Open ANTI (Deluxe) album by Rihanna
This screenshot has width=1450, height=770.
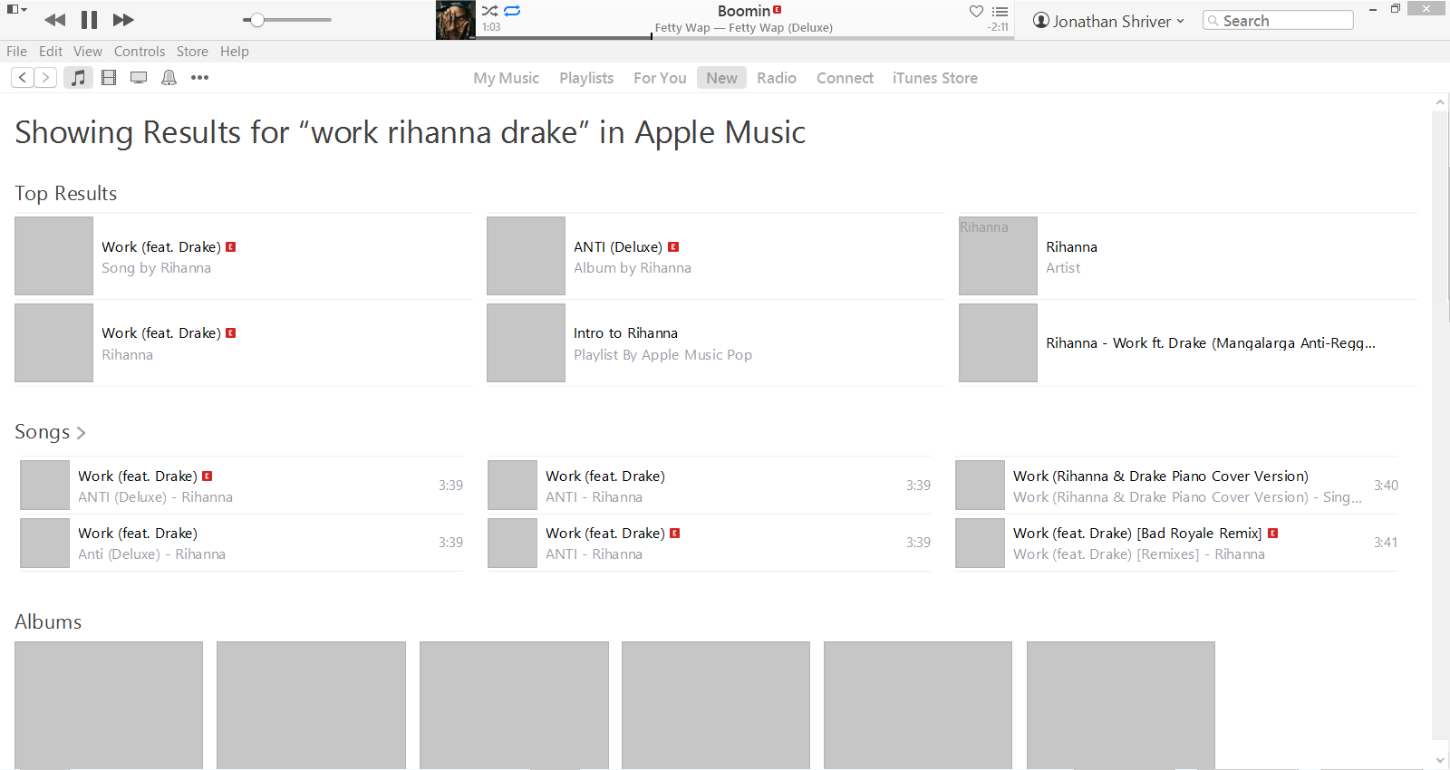click(x=716, y=256)
